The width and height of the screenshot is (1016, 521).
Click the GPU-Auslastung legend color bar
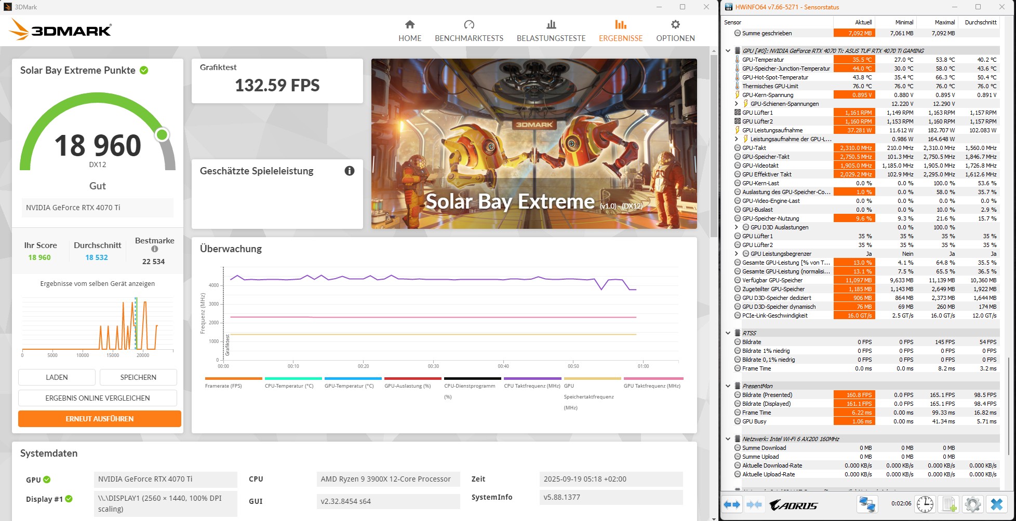[x=413, y=378]
